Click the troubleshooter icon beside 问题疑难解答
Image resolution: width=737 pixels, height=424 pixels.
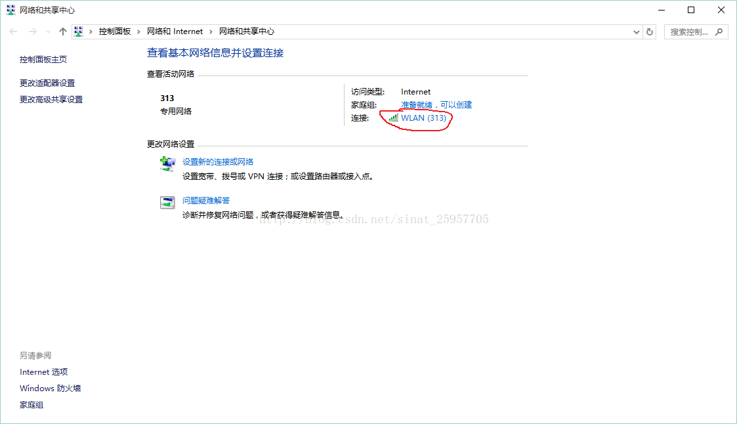pos(167,202)
